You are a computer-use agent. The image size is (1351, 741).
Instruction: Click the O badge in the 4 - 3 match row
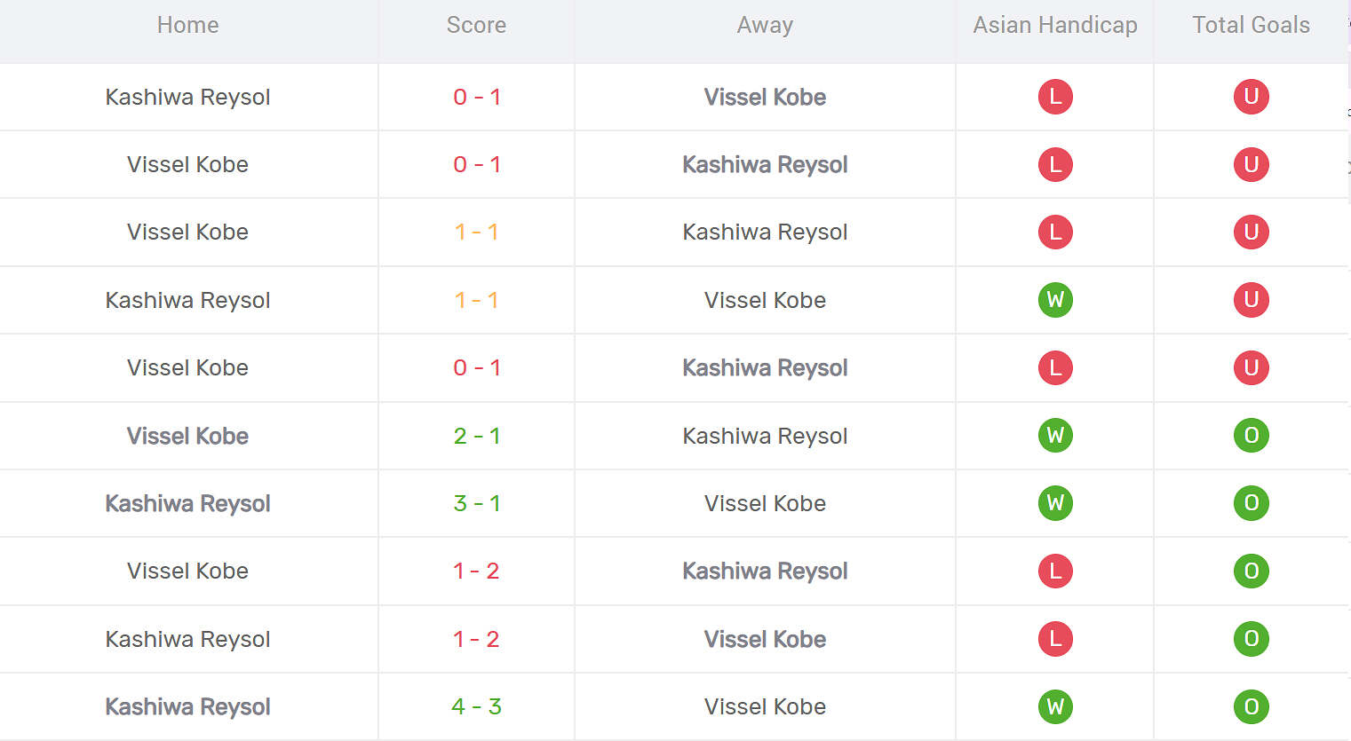(1251, 706)
